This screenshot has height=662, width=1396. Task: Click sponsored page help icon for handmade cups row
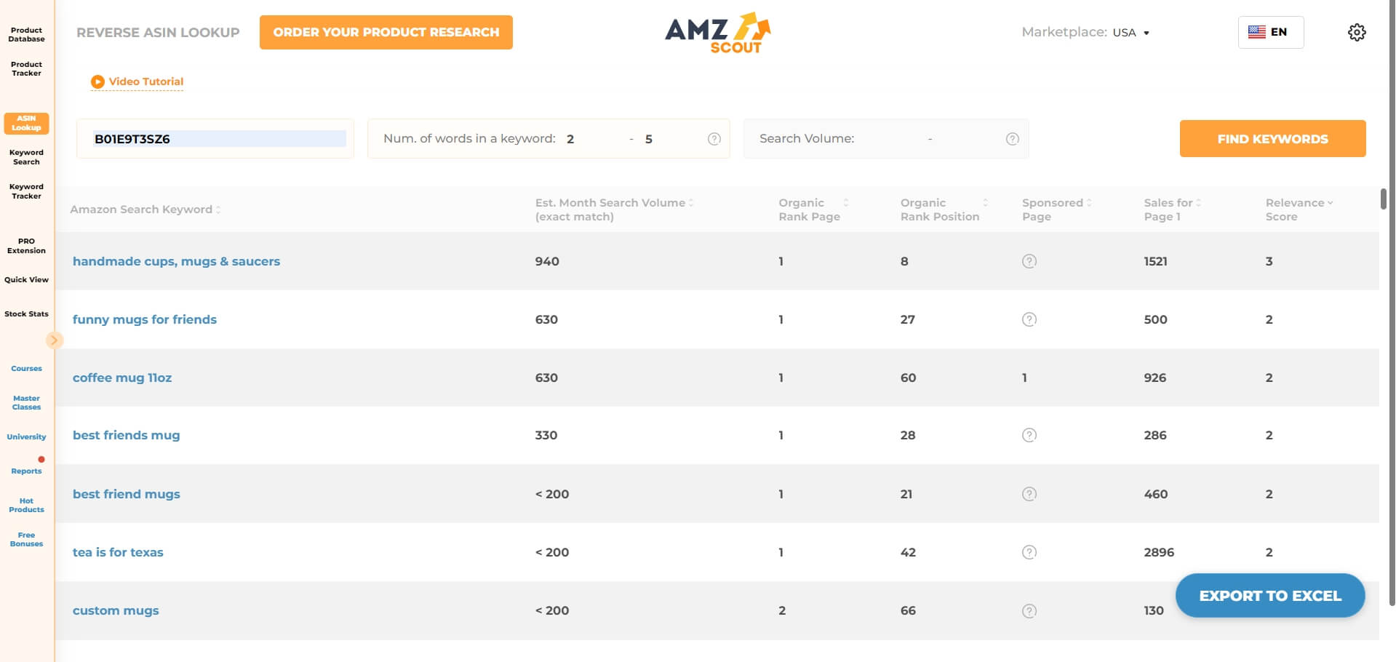click(x=1029, y=261)
